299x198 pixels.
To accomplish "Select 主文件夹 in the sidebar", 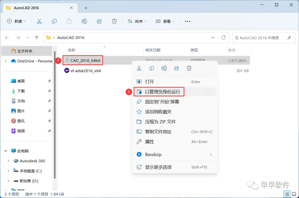I will click(x=27, y=51).
